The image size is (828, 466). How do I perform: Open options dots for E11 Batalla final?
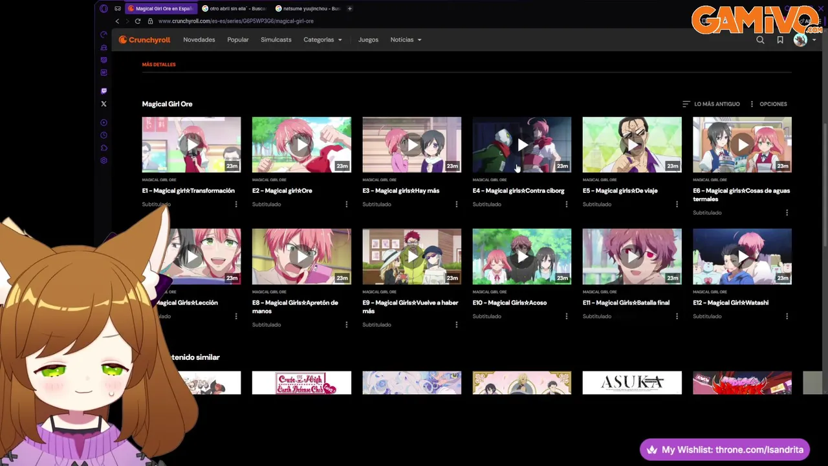pos(677,316)
